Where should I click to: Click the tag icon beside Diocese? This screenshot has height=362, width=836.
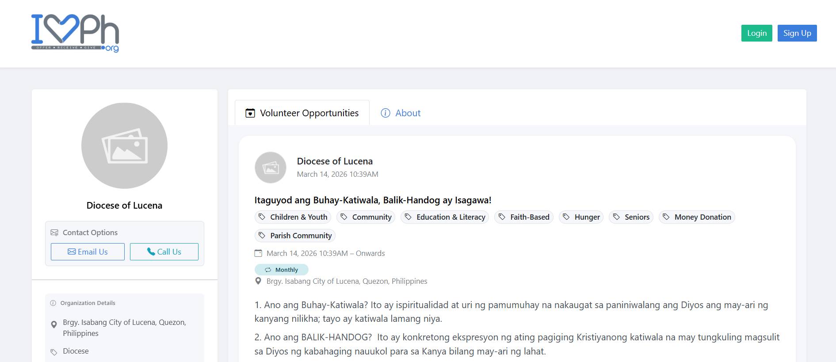pyautogui.click(x=54, y=352)
